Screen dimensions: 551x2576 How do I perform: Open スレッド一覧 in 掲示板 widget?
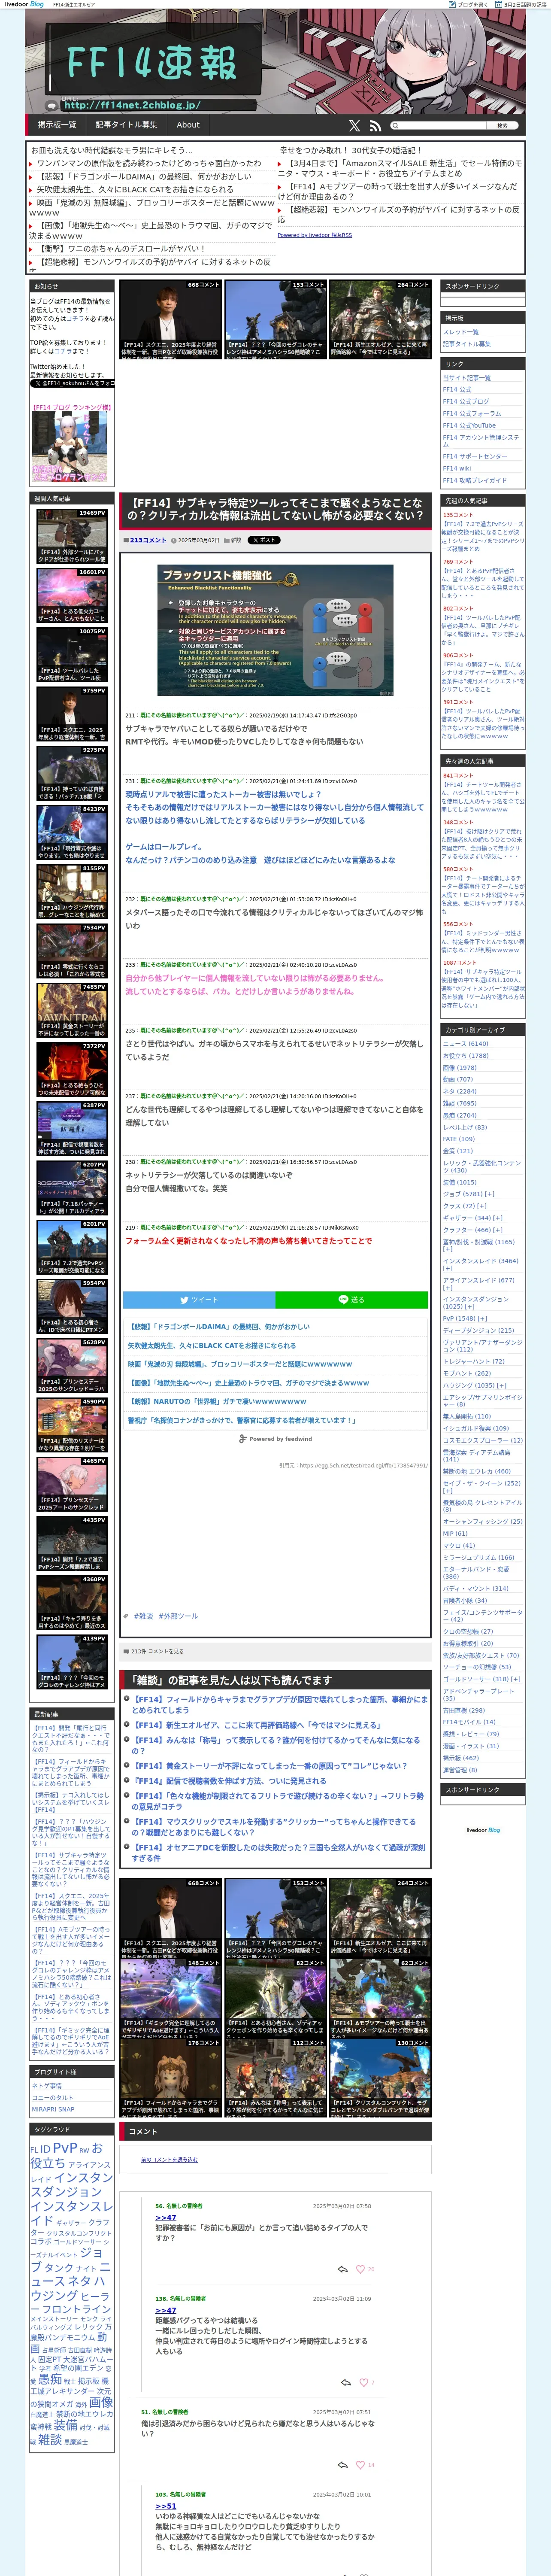461,332
